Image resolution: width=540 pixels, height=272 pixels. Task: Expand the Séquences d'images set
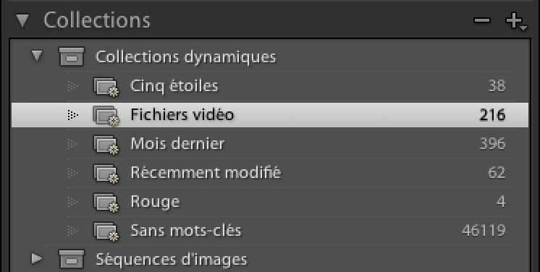(x=37, y=258)
